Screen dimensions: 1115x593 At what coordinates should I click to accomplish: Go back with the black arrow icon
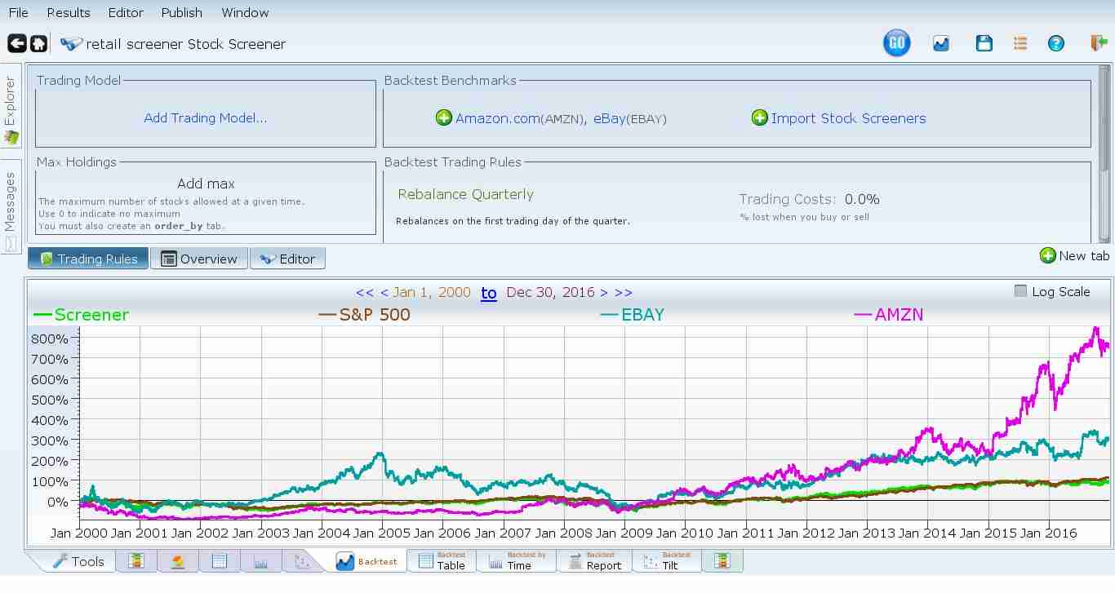[16, 43]
